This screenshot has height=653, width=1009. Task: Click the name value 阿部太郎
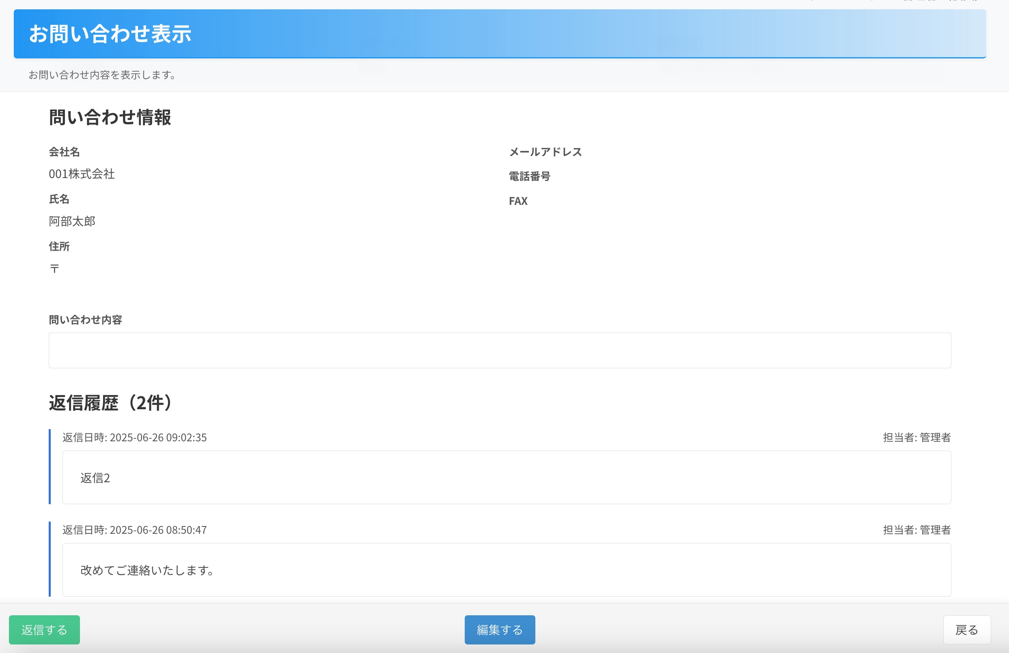click(72, 221)
